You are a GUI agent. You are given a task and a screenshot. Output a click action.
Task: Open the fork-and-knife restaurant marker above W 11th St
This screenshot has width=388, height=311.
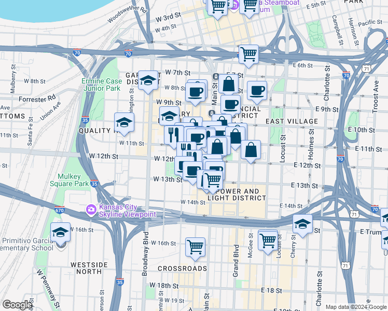pos(174,135)
